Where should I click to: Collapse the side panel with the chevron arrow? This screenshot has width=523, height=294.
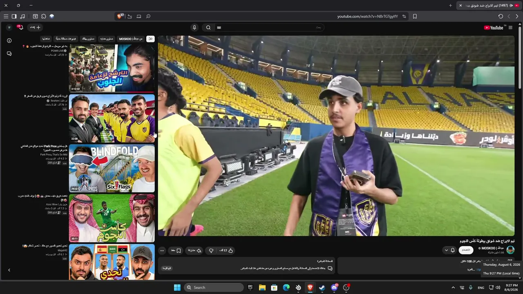pyautogui.click(x=9, y=270)
